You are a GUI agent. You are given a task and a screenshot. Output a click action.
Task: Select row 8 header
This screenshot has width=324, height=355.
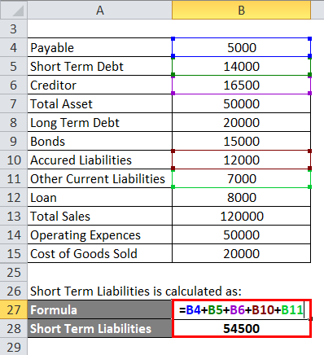click(x=14, y=122)
